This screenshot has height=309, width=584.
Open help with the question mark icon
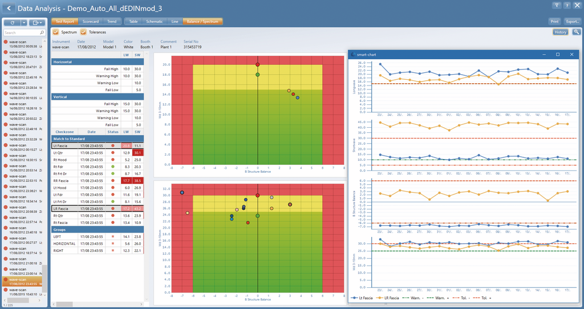tap(567, 5)
